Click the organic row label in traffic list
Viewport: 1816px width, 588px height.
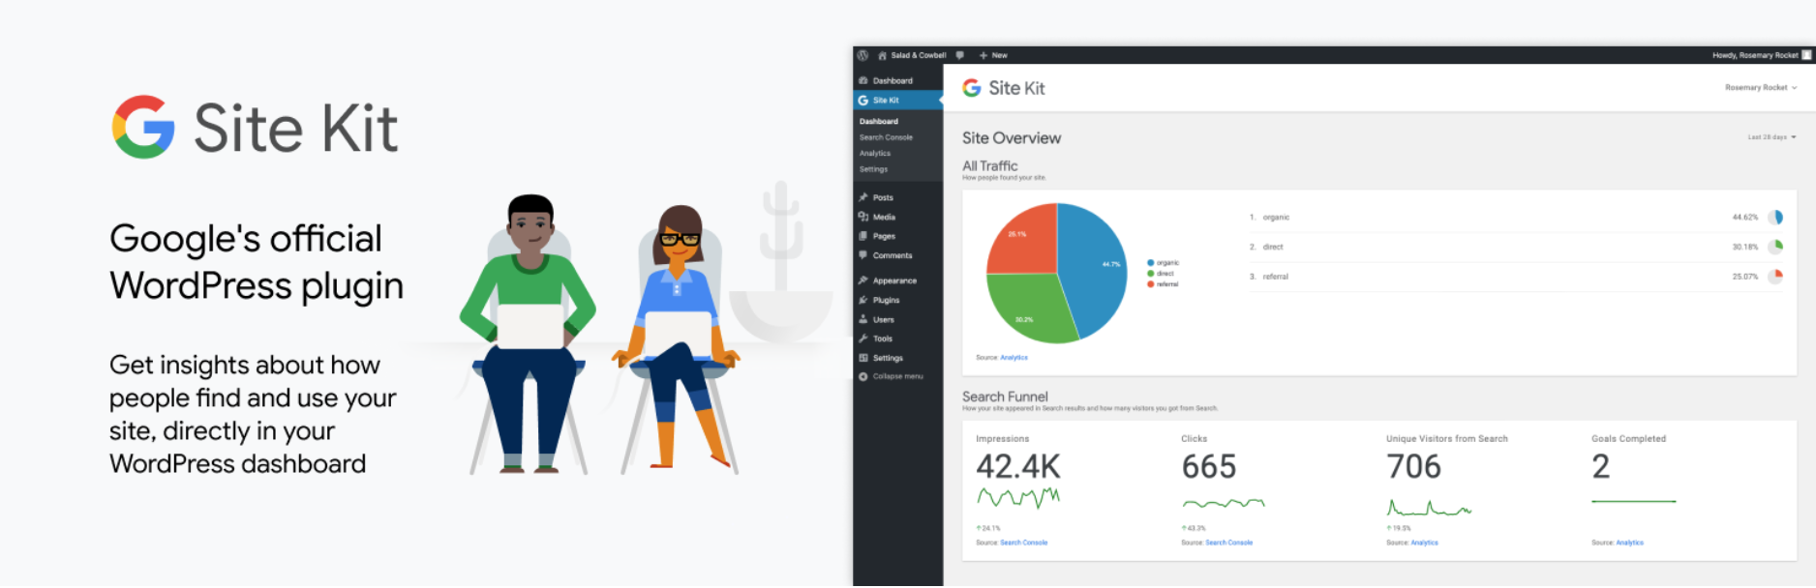[x=1276, y=218]
